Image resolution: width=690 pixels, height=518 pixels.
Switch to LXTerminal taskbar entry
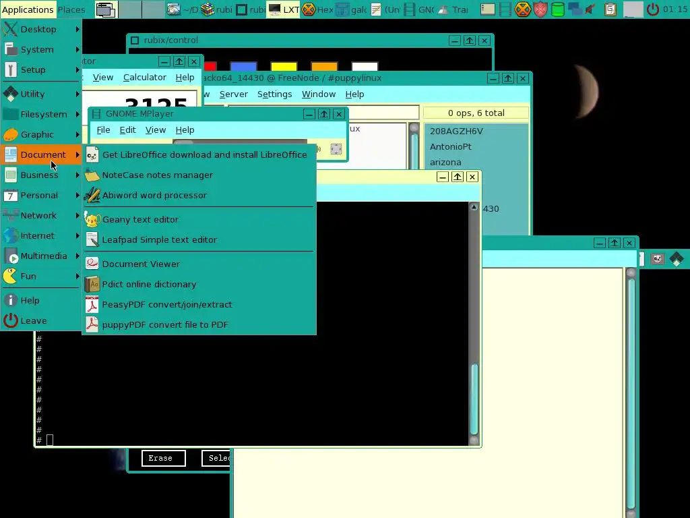pos(284,9)
